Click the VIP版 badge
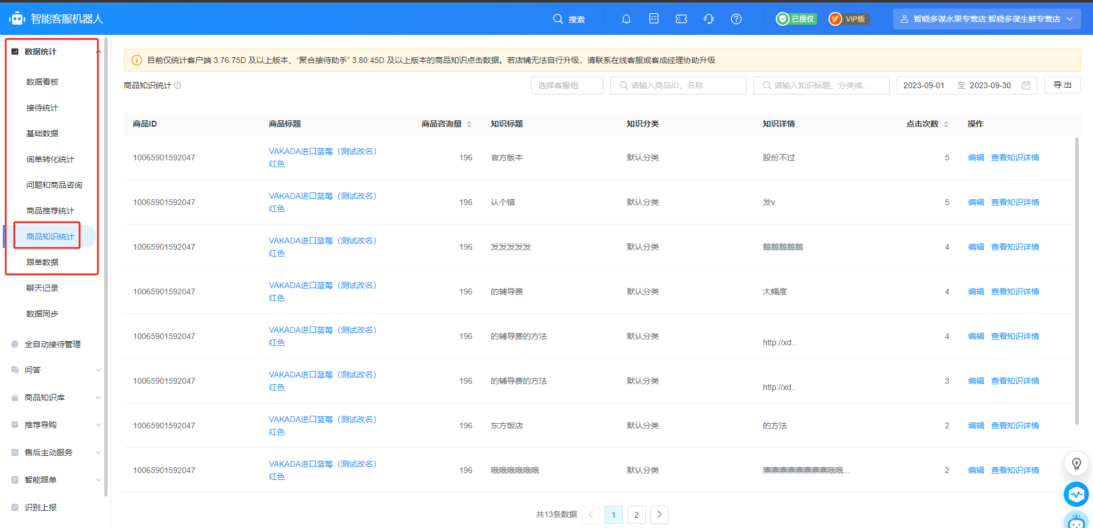Image resolution: width=1093 pixels, height=528 pixels. 849,19
